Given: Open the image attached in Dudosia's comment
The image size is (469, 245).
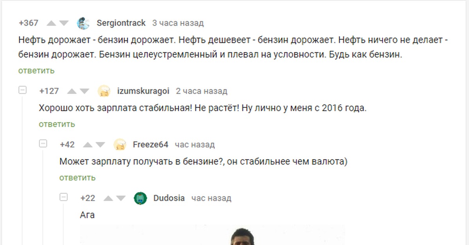Looking at the screenshot, I should (x=212, y=234).
